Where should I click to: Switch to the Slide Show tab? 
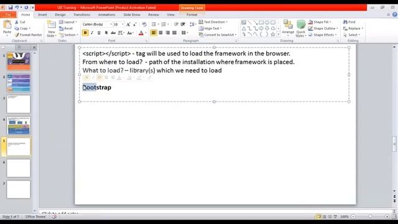click(132, 15)
